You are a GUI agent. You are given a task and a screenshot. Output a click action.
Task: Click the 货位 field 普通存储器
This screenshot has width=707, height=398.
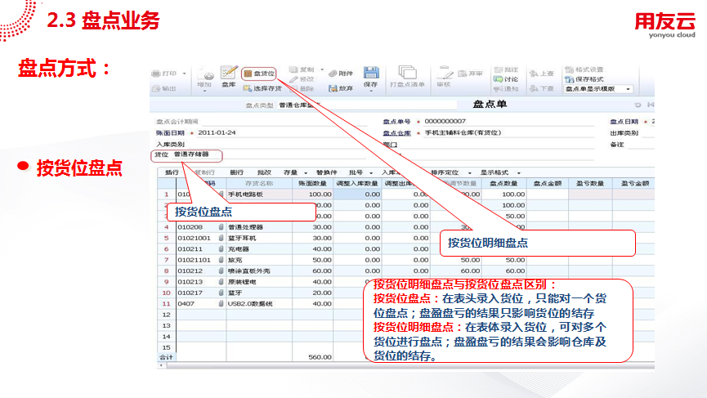[x=191, y=154]
